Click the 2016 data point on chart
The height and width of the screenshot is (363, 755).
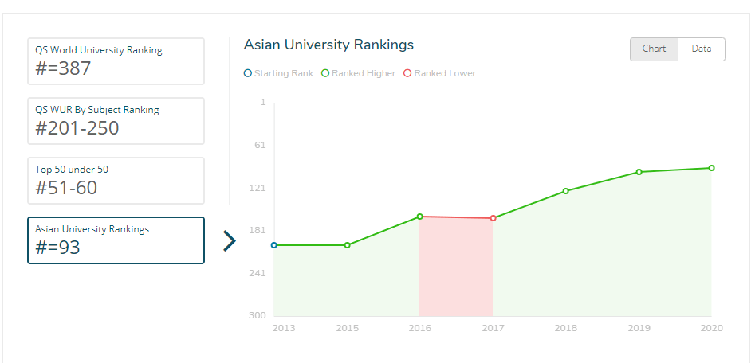pyautogui.click(x=419, y=217)
